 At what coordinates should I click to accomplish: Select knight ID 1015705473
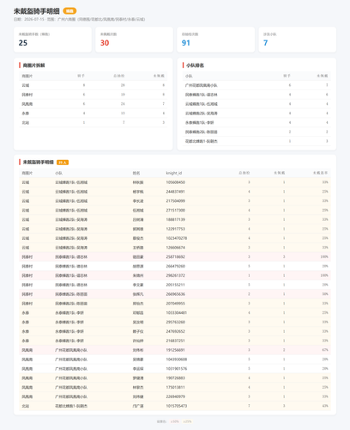pos(177,406)
